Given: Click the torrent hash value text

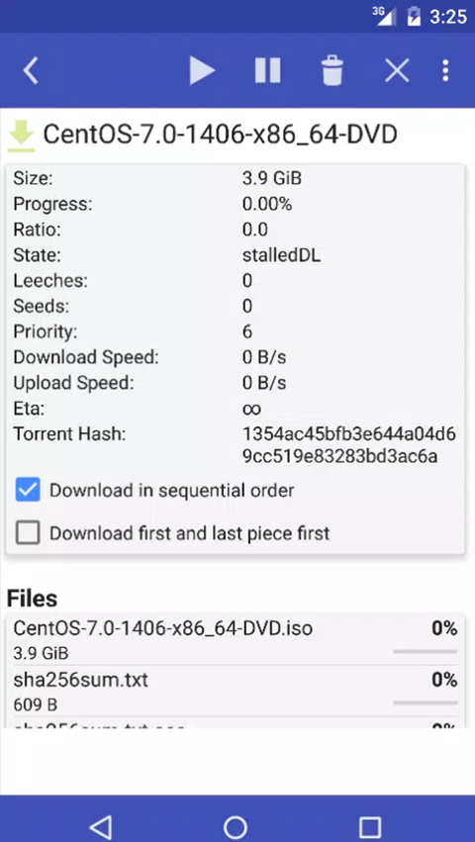Looking at the screenshot, I should tap(349, 445).
